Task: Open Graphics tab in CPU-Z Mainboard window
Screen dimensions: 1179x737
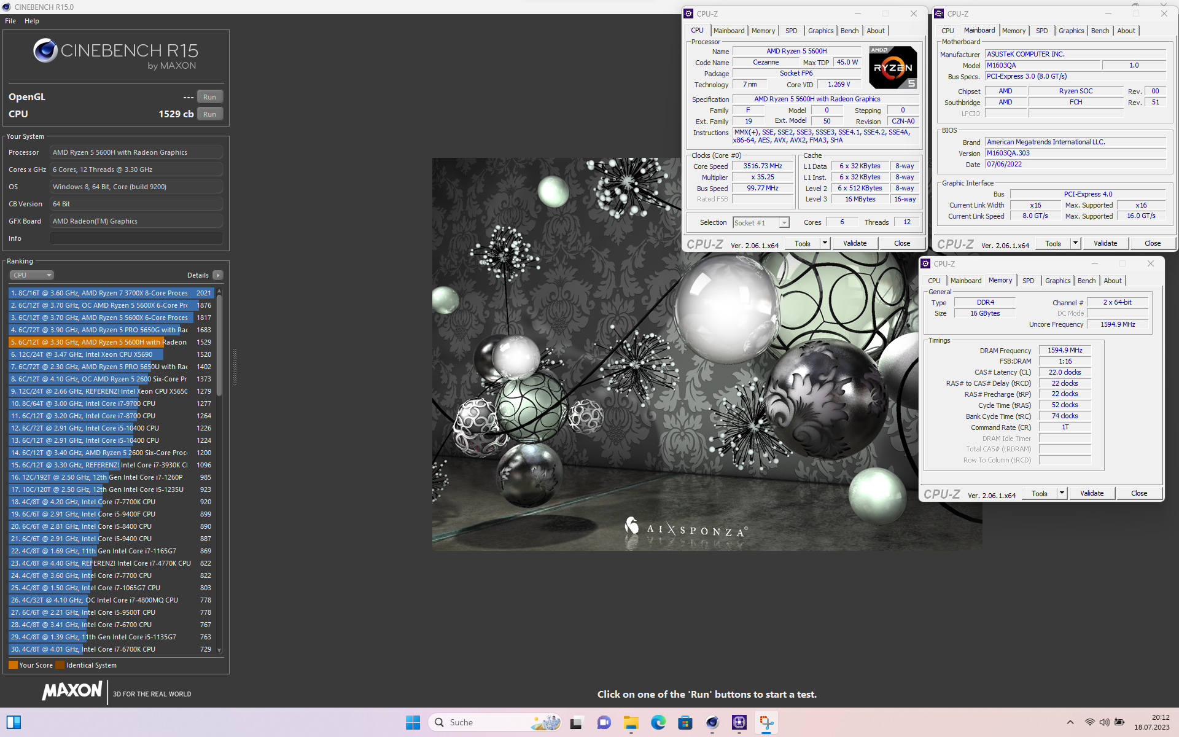Action: pos(1071,31)
